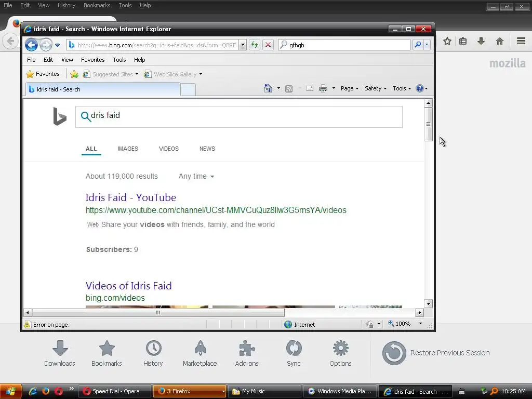This screenshot has height=399, width=532.
Task: Open the Firefox History menu
Action: [66, 5]
